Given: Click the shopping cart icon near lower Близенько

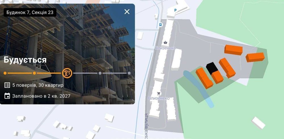Looking at the screenshot, I should pyautogui.click(x=159, y=94).
